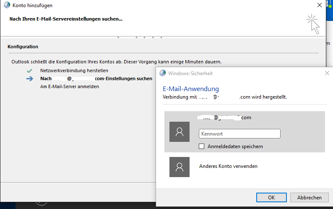Click green checkmark next to Netzwerkverbindung herstellen
This screenshot has width=333, height=209.
[29, 71]
